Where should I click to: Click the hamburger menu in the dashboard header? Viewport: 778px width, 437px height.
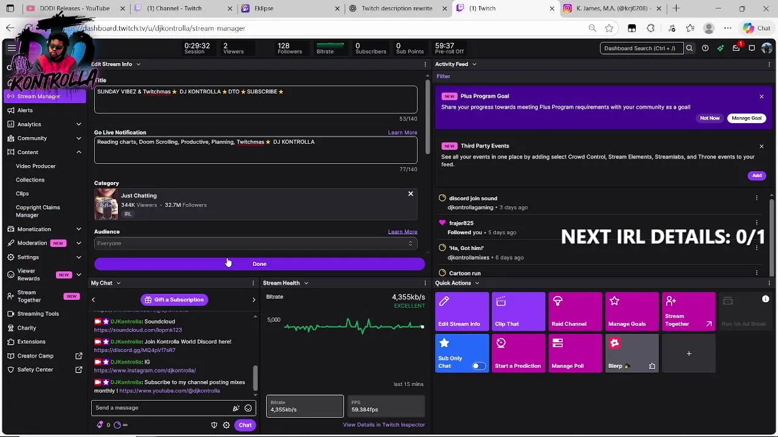[12, 48]
